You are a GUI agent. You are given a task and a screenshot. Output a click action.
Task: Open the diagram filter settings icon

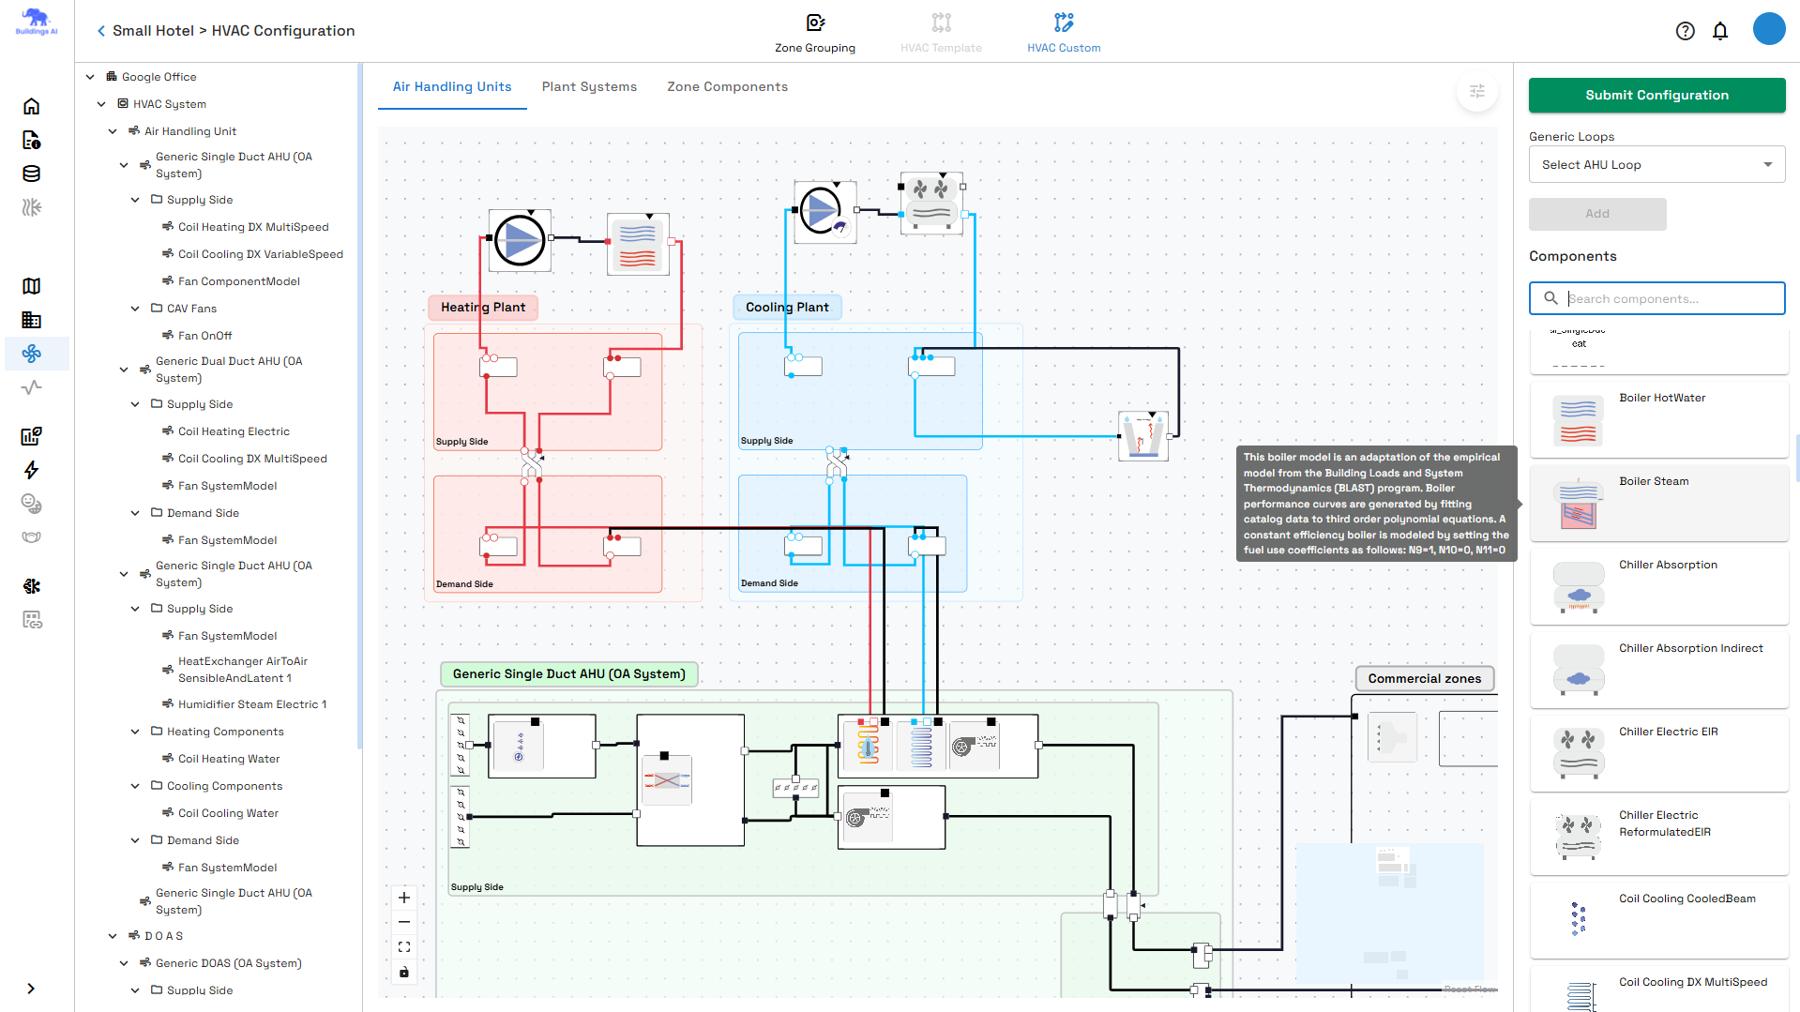click(1477, 92)
